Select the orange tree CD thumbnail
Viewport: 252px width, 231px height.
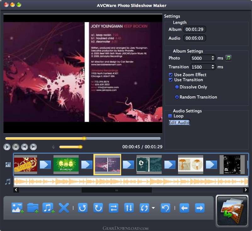coord(191,165)
